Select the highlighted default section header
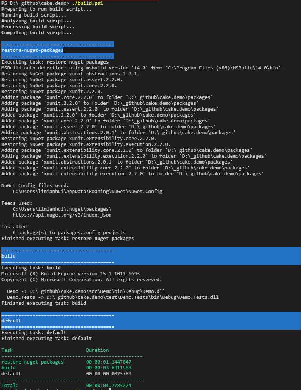This screenshot has height=390, width=301. coord(151,321)
